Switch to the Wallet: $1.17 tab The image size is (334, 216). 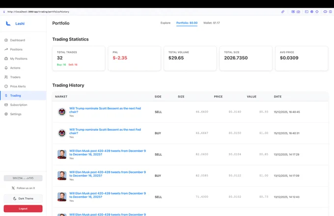tap(212, 23)
